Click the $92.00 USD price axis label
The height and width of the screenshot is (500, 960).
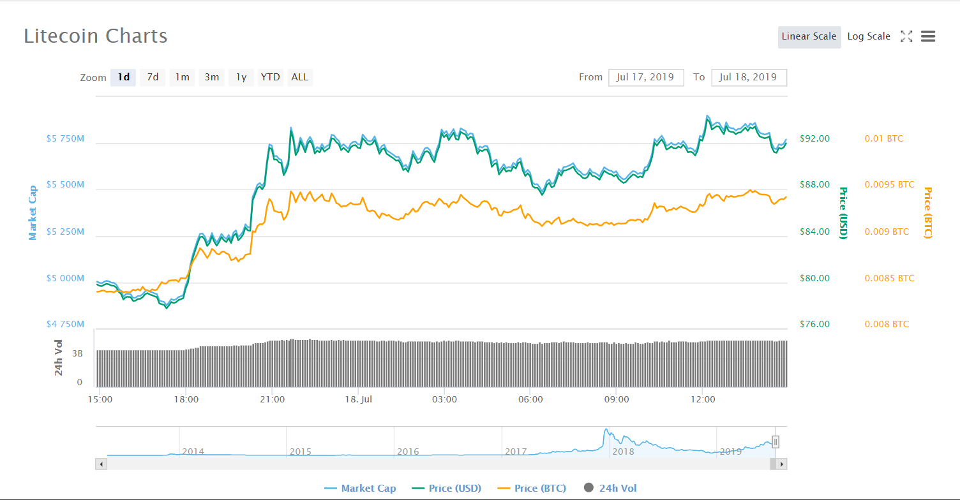tap(815, 138)
